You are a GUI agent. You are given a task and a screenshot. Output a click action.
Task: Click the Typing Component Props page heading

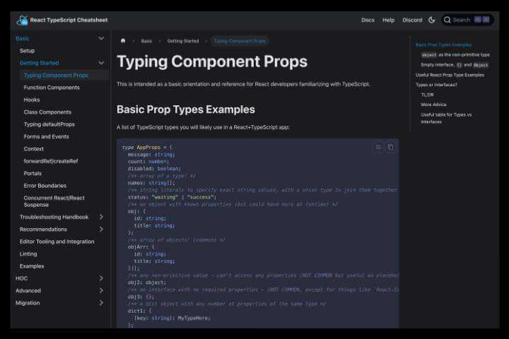coord(212,61)
